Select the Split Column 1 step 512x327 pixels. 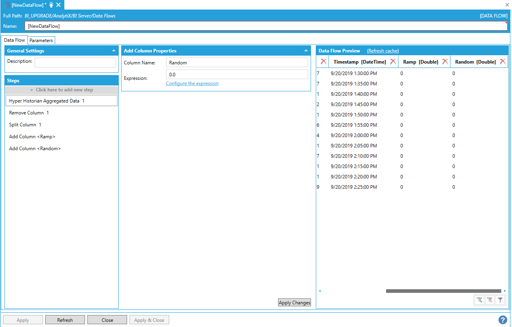click(x=25, y=125)
